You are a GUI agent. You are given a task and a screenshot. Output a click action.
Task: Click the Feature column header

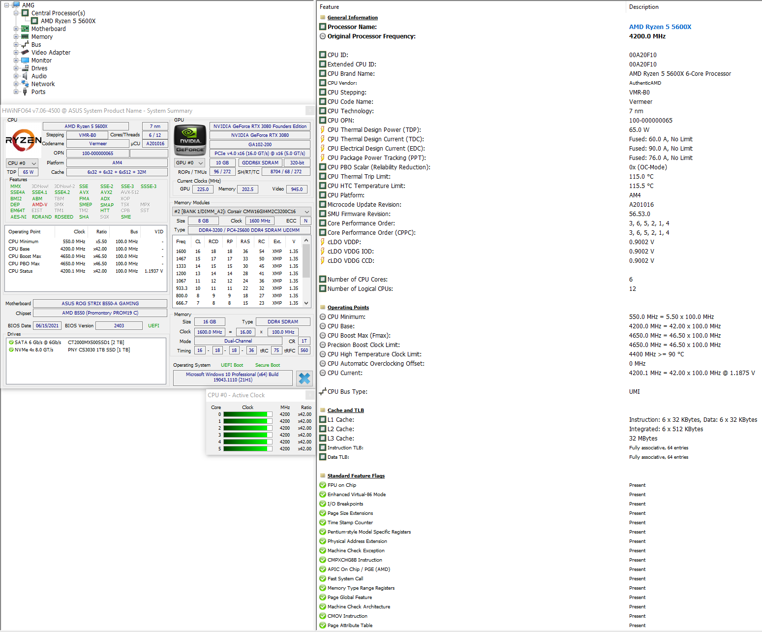pyautogui.click(x=330, y=7)
